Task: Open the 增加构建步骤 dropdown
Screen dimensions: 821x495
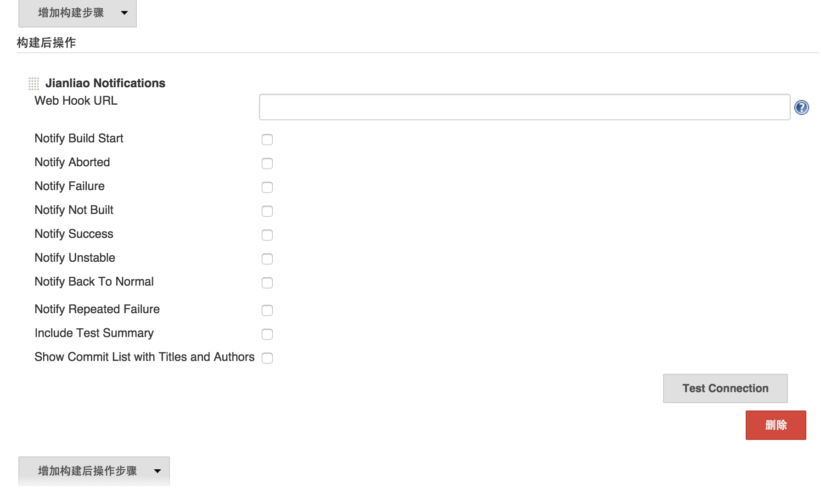Action: point(77,13)
